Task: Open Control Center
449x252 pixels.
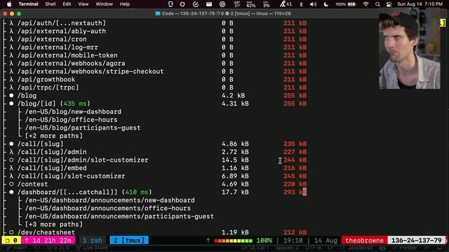Action: pyautogui.click(x=389, y=4)
